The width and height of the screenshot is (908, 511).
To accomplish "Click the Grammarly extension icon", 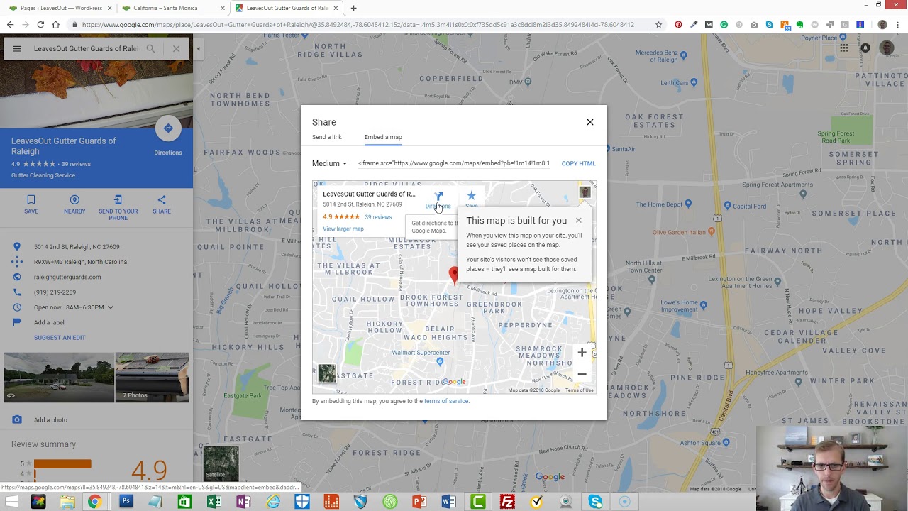I will click(x=724, y=25).
